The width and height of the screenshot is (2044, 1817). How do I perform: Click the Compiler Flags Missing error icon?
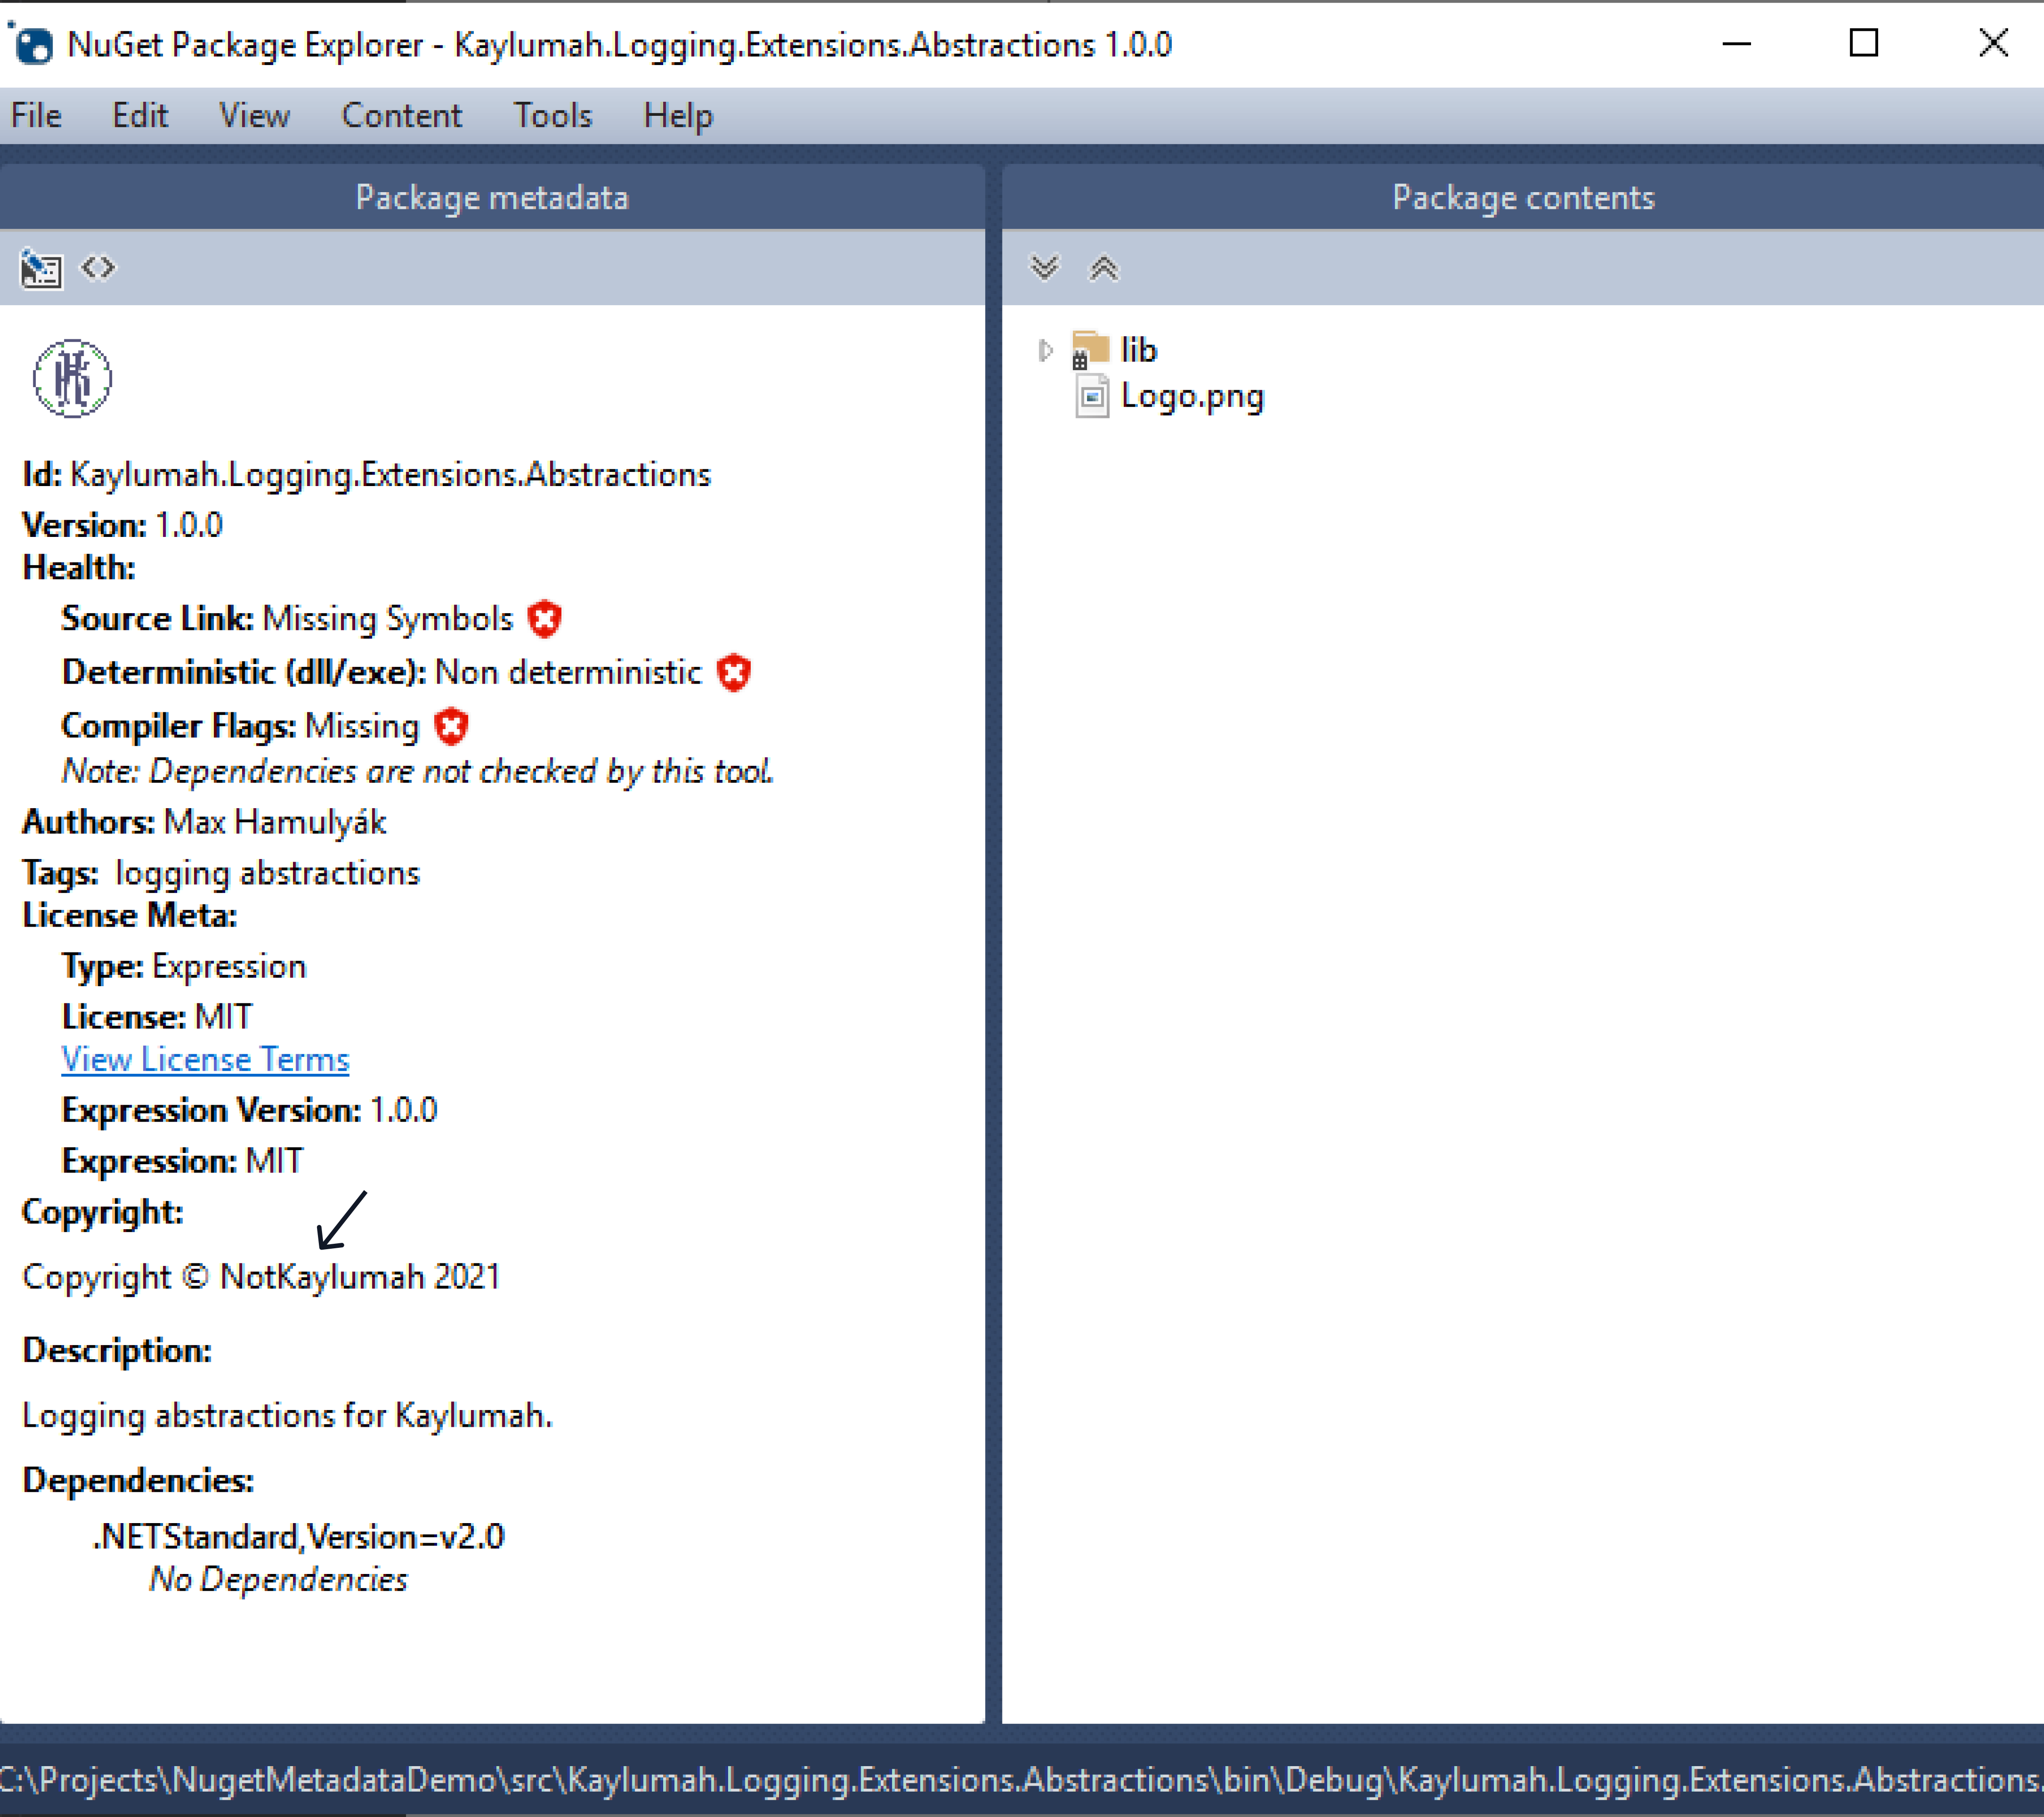451,726
